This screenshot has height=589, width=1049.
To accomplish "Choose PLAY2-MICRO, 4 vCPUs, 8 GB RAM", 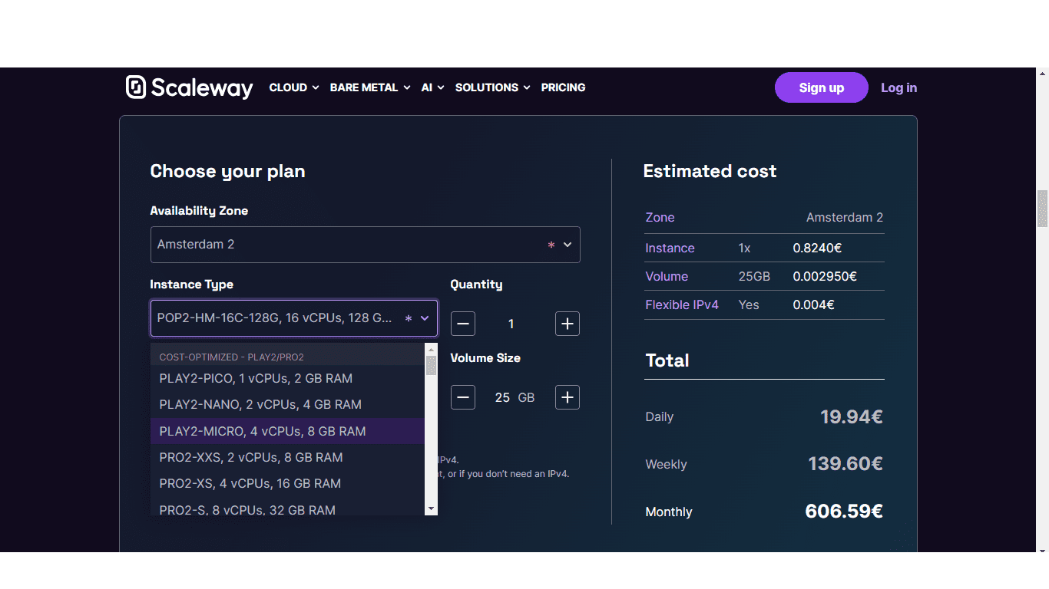I will click(x=287, y=431).
